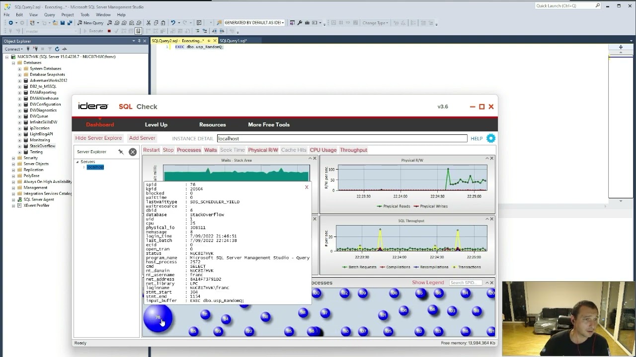Screen dimensions: 636x357
Task: Toggle the Cache Hits view button
Action: click(294, 150)
